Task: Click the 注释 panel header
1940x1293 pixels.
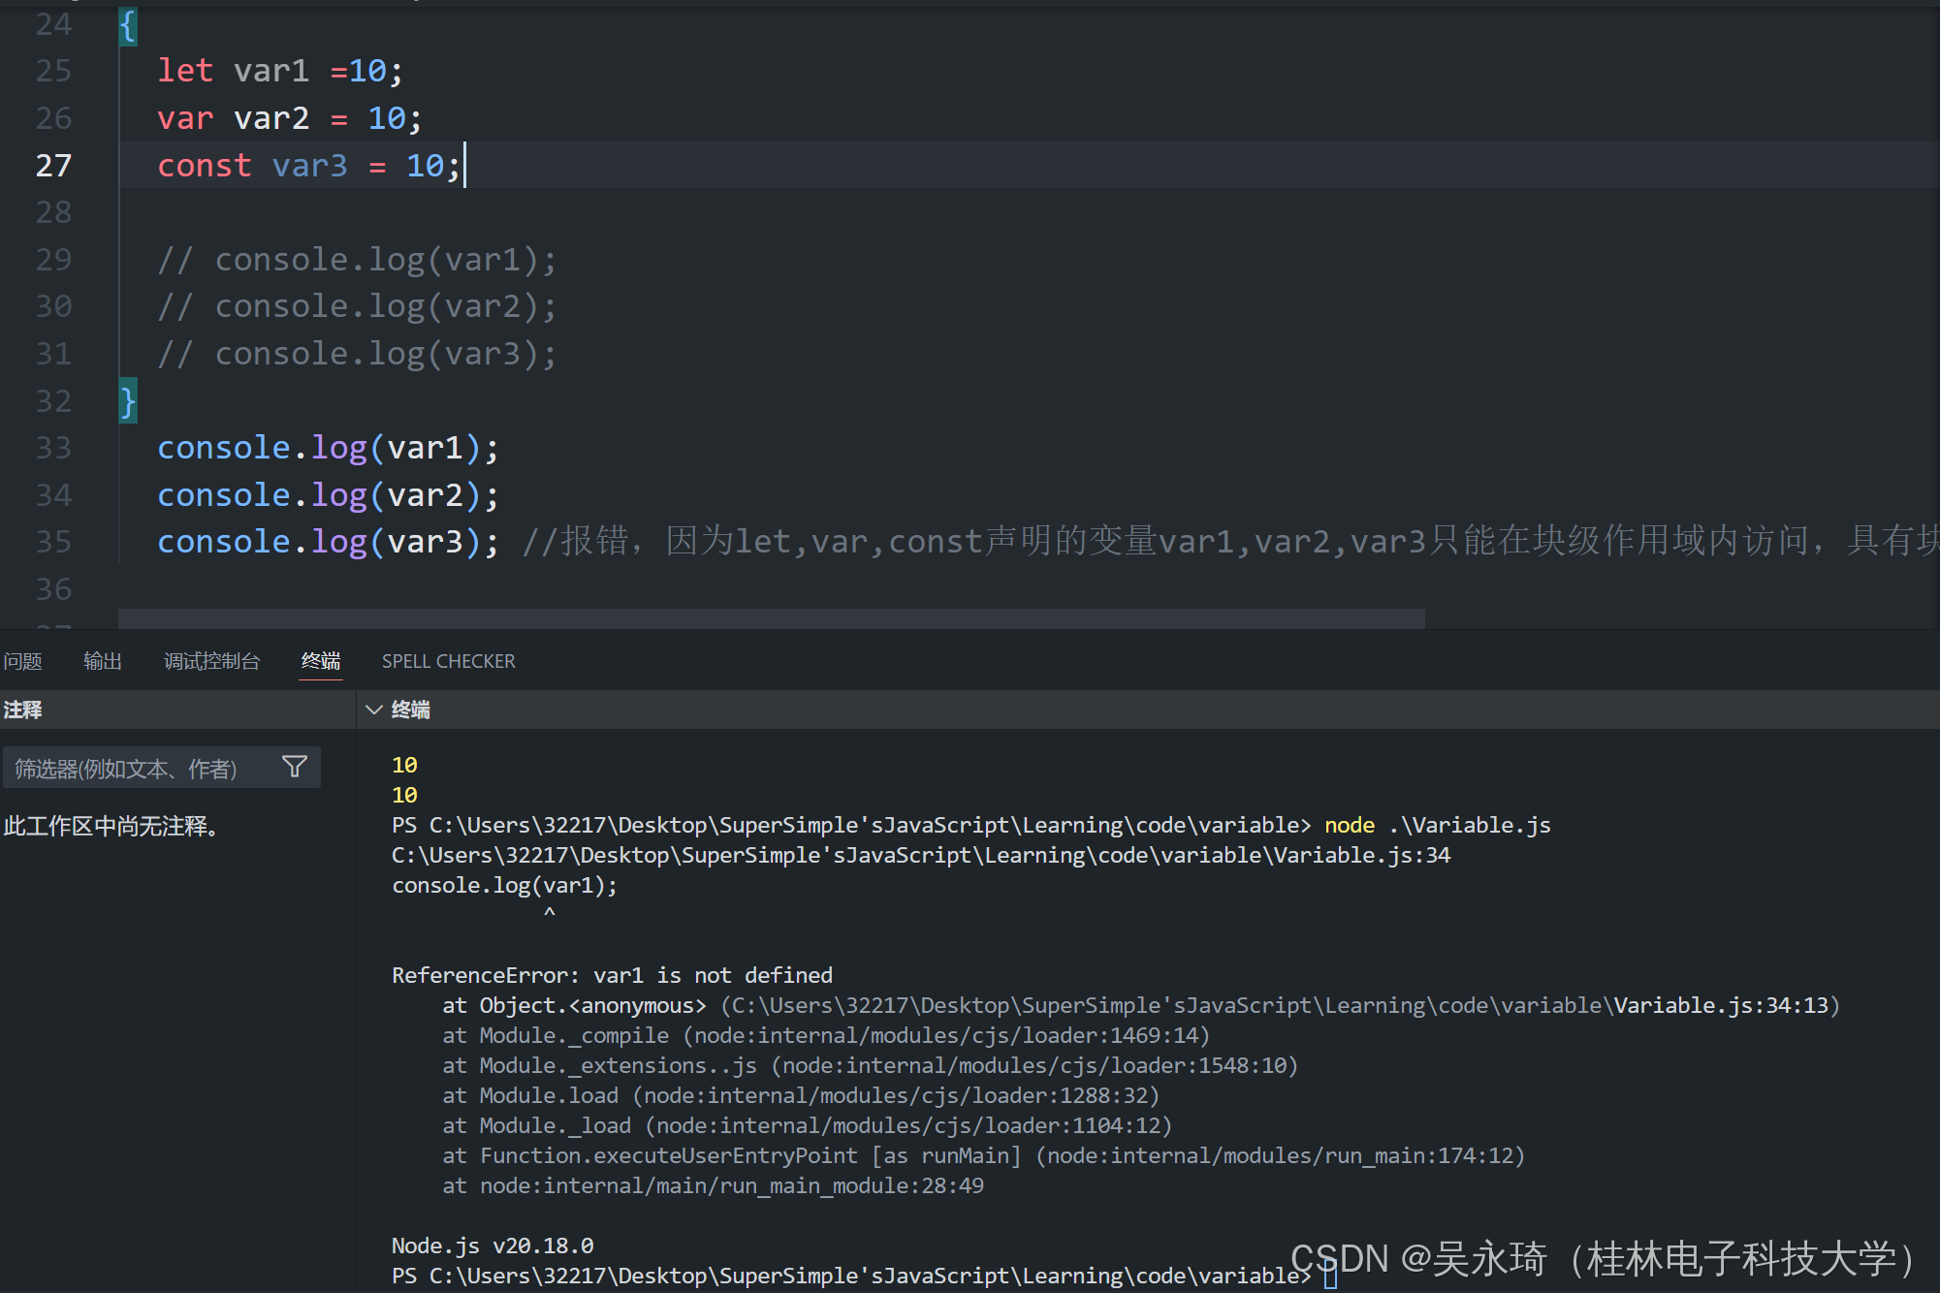Action: click(x=23, y=710)
